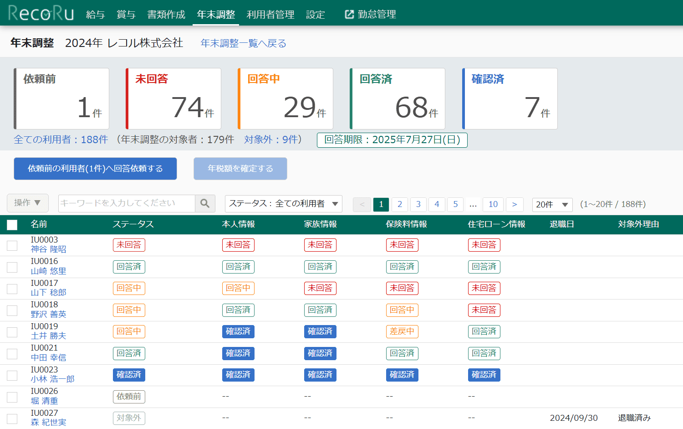Click 差戻中 badge for 土井 勝夫
This screenshot has width=683, height=429.
[402, 331]
